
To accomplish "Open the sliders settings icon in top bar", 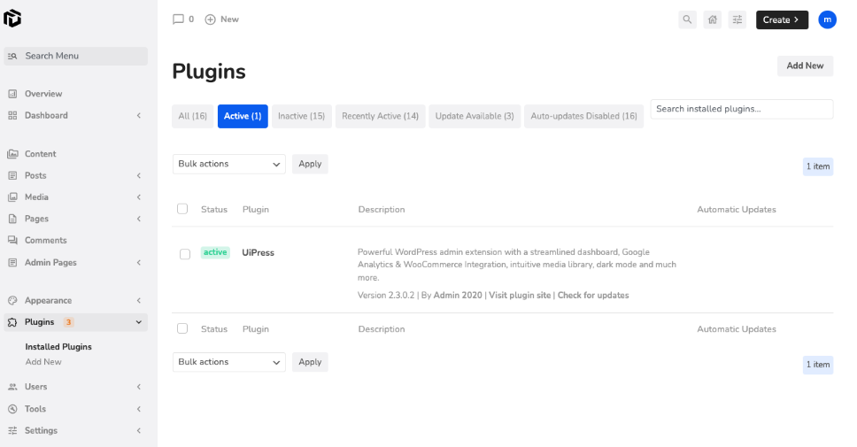I will pyautogui.click(x=737, y=19).
